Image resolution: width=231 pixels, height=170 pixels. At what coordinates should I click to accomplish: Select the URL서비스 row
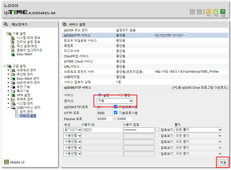[145, 66]
